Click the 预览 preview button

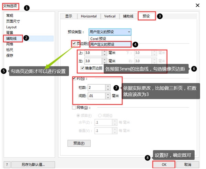pos(77,143)
